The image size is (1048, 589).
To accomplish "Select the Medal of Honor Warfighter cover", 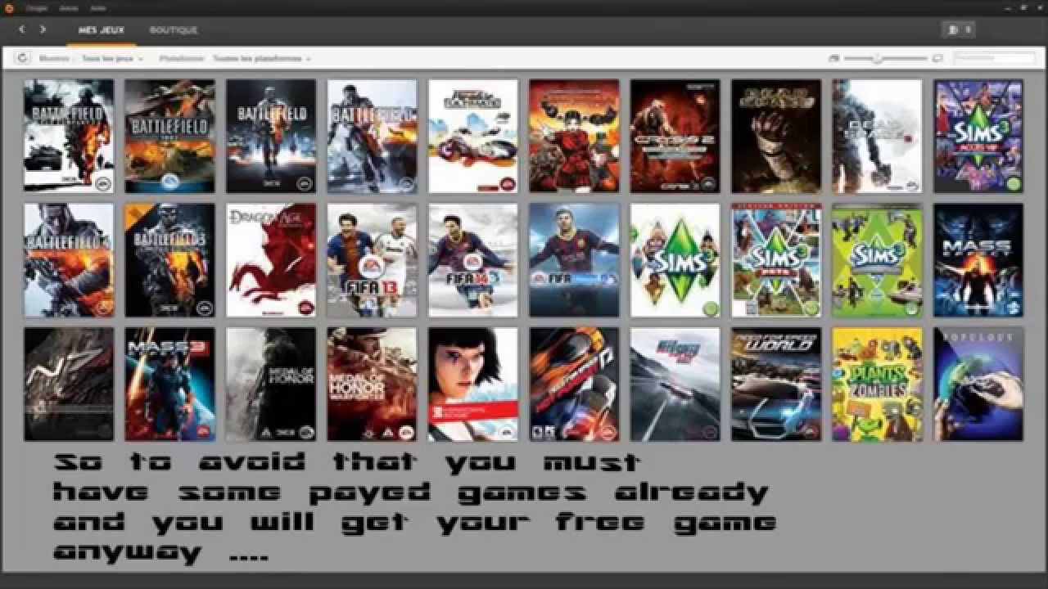I will pos(373,384).
